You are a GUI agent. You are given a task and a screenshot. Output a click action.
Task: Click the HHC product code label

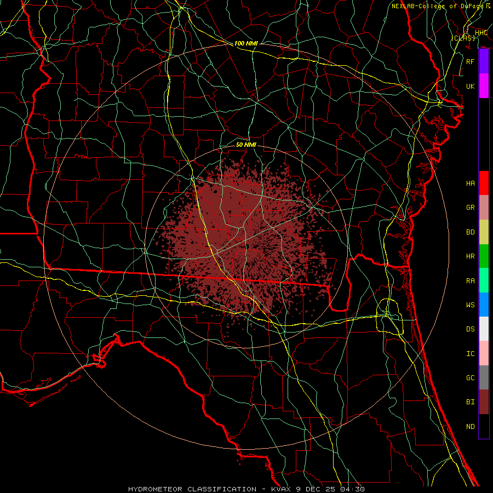pyautogui.click(x=481, y=33)
